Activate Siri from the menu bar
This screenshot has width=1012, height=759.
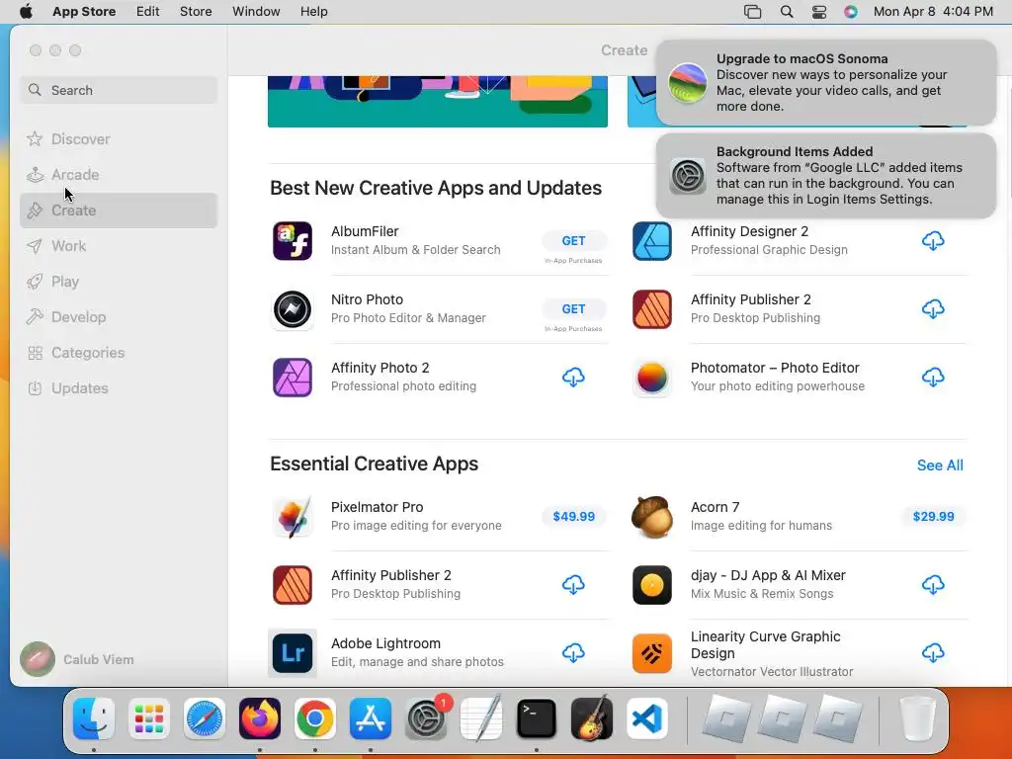tap(851, 12)
